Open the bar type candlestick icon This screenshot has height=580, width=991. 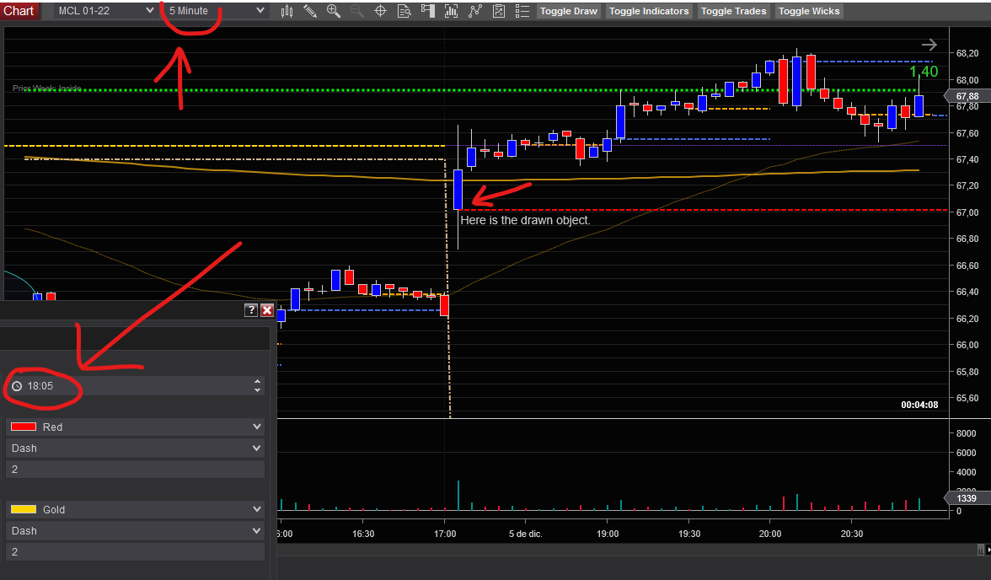pyautogui.click(x=287, y=11)
